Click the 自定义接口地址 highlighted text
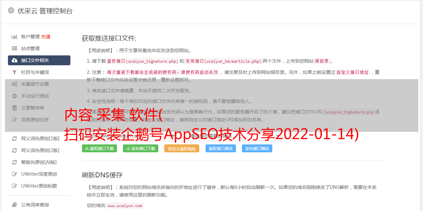The image size is (423, 211). pos(353,72)
